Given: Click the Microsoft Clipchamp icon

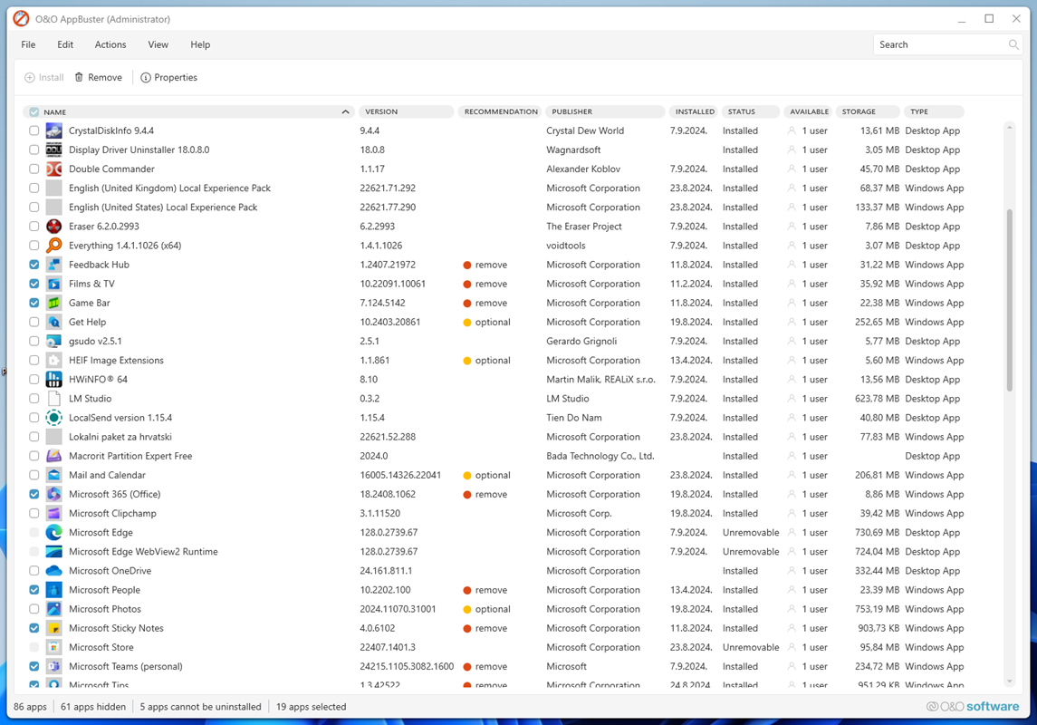Looking at the screenshot, I should point(53,513).
